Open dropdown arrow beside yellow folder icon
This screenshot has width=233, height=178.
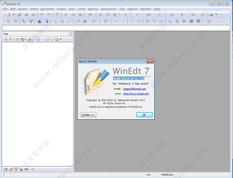coord(216,14)
